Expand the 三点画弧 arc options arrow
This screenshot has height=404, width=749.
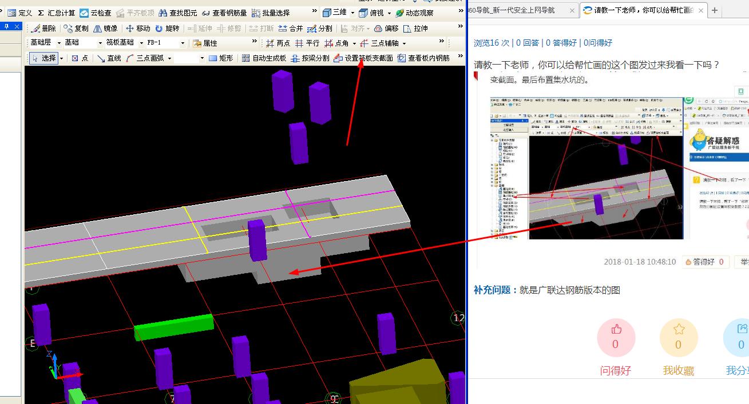pos(169,58)
